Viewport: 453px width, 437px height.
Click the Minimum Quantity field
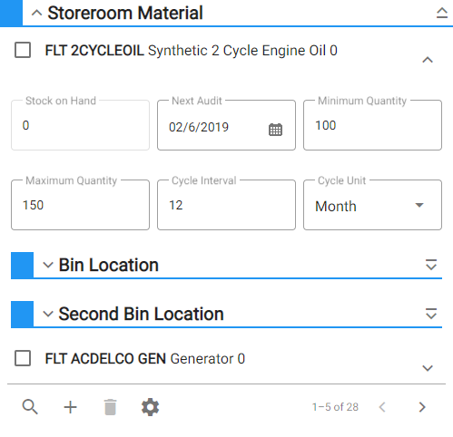(x=372, y=125)
